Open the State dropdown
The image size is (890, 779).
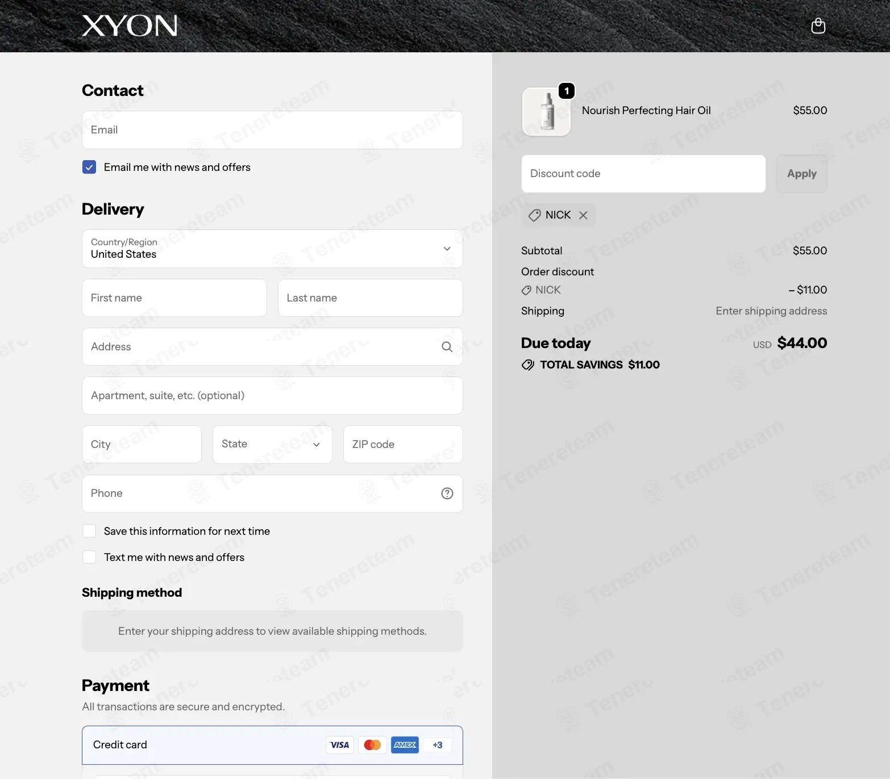tap(272, 445)
